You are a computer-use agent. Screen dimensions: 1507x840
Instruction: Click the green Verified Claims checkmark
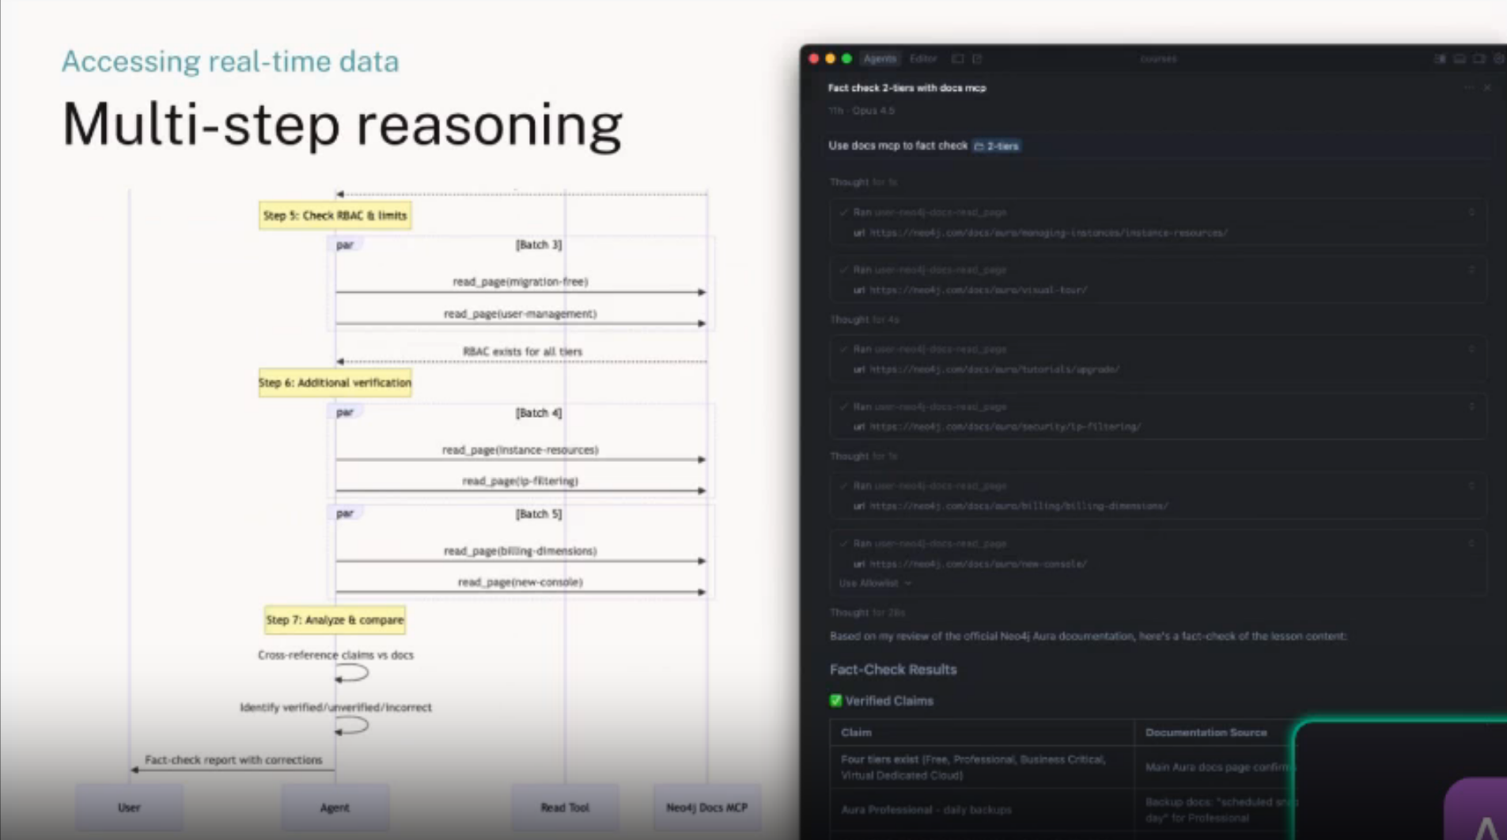(835, 701)
